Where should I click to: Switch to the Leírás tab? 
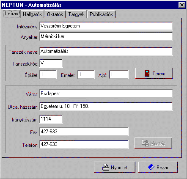[11, 14]
